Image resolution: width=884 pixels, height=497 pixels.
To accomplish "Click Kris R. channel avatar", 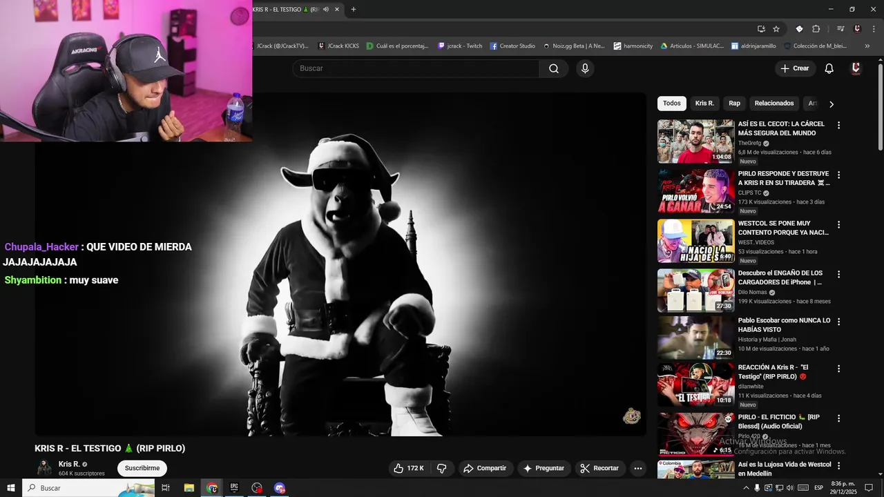I will (x=44, y=468).
